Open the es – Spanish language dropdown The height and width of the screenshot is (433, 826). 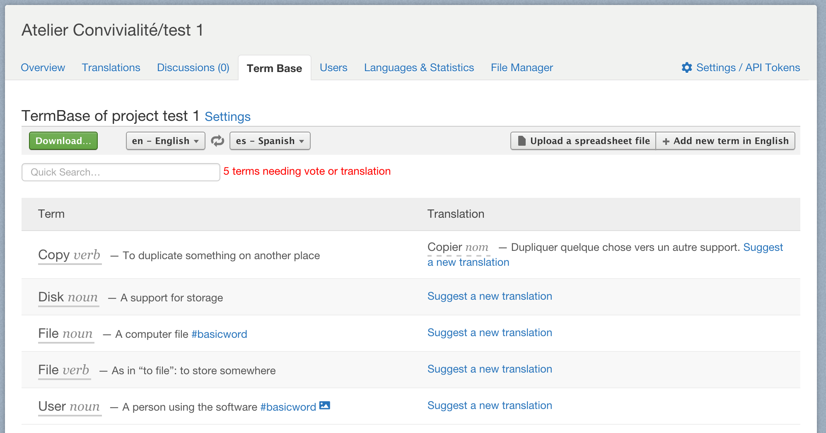(x=270, y=141)
